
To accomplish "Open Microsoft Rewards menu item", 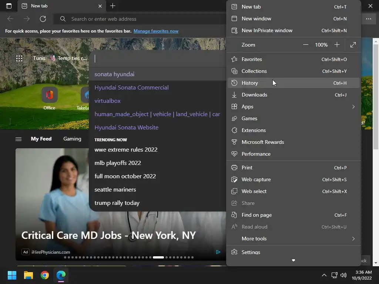I will point(294,142).
